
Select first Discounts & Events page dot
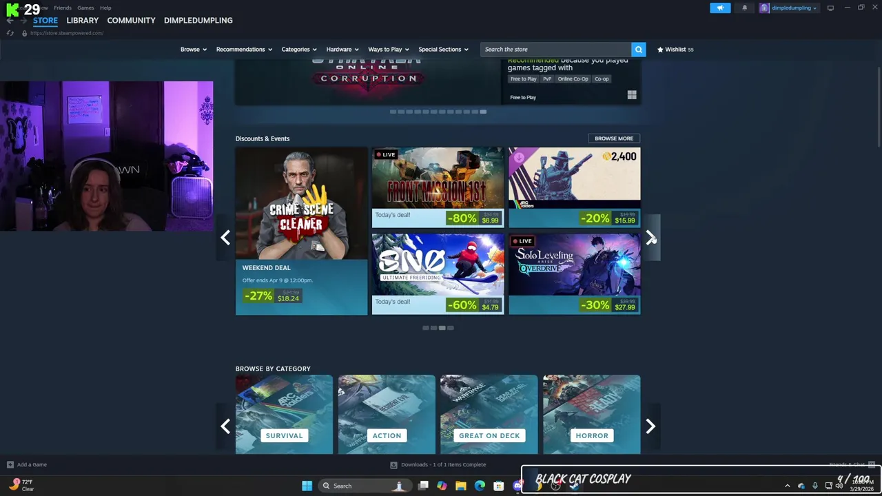tap(425, 328)
